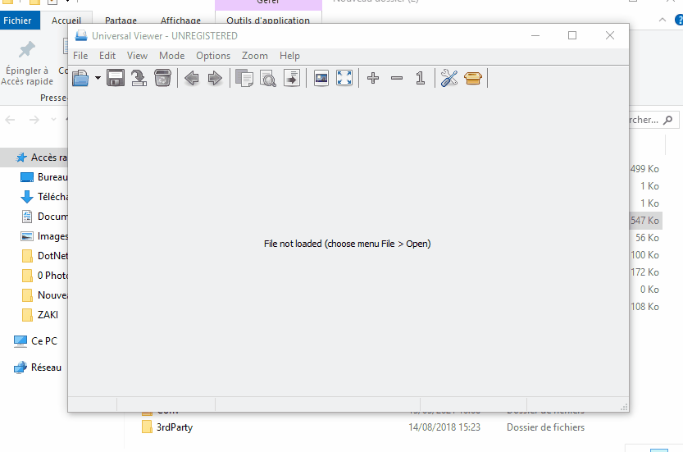
Task: Click Universal Viewer title bar app icon
Action: (x=81, y=36)
